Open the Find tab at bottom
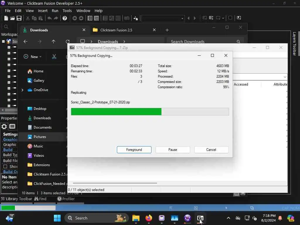Viewport: 300px width, 225px height. tap(40, 199)
